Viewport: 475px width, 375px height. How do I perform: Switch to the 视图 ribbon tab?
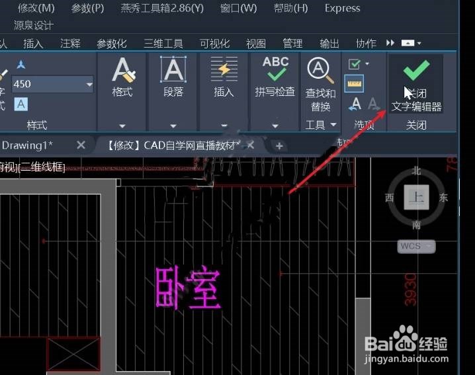pyautogui.click(x=256, y=44)
